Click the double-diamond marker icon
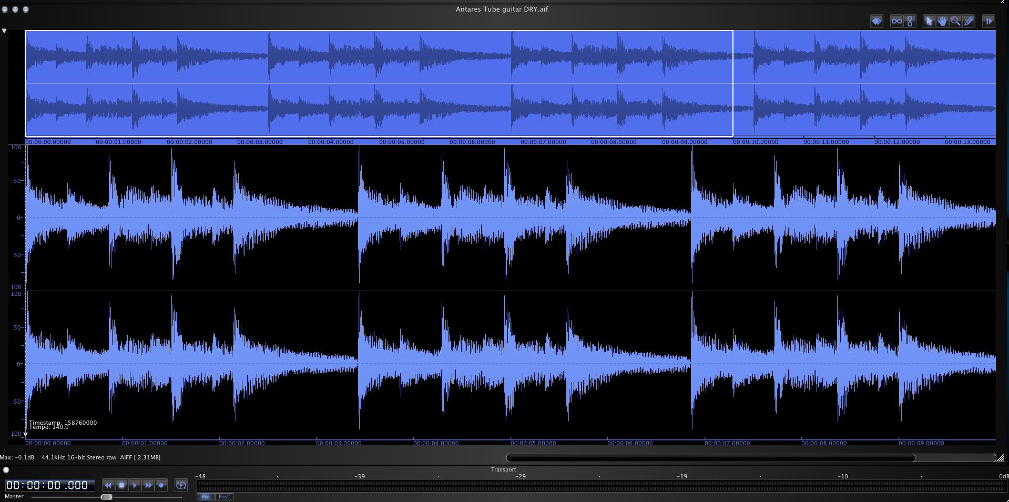The width and height of the screenshot is (1009, 502). [x=876, y=21]
